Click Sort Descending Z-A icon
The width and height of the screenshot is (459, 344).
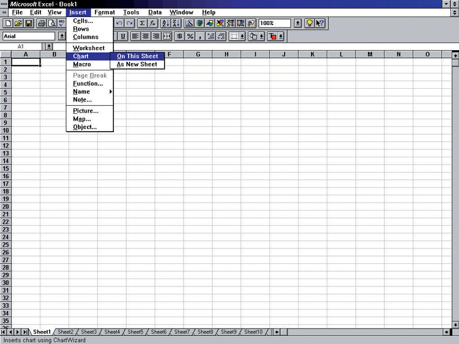176,23
